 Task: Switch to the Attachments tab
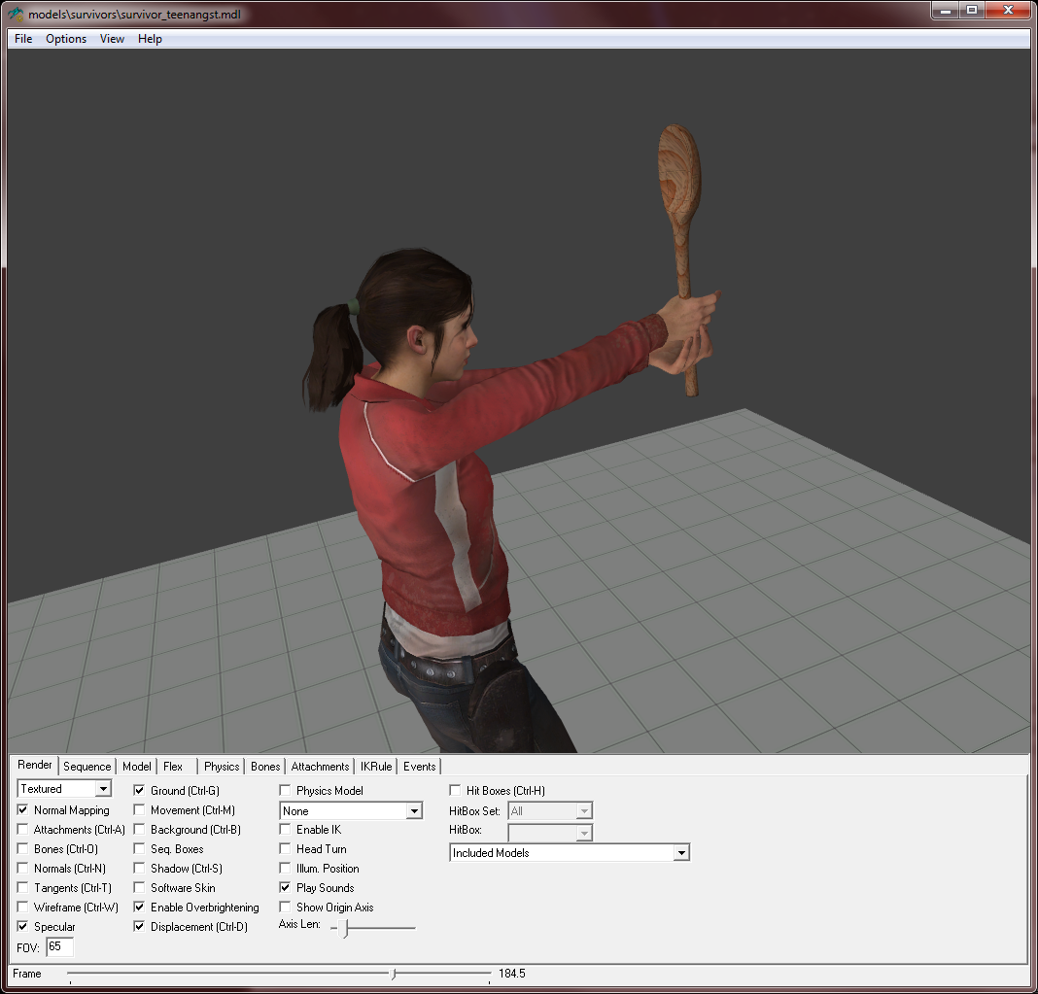(x=320, y=767)
